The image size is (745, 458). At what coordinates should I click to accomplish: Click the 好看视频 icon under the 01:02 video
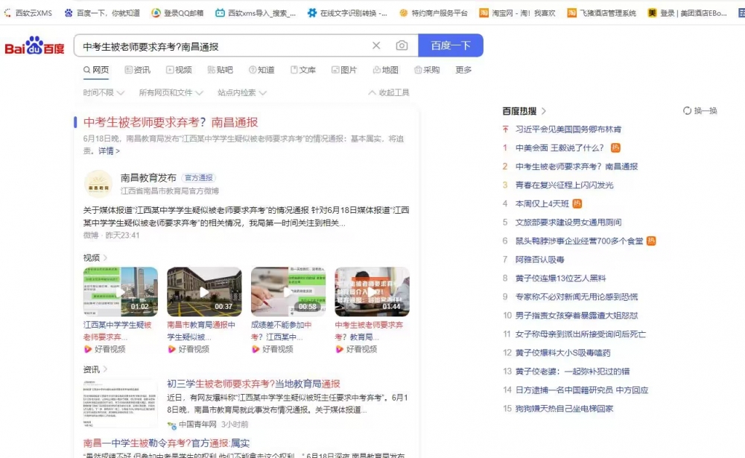tap(87, 349)
